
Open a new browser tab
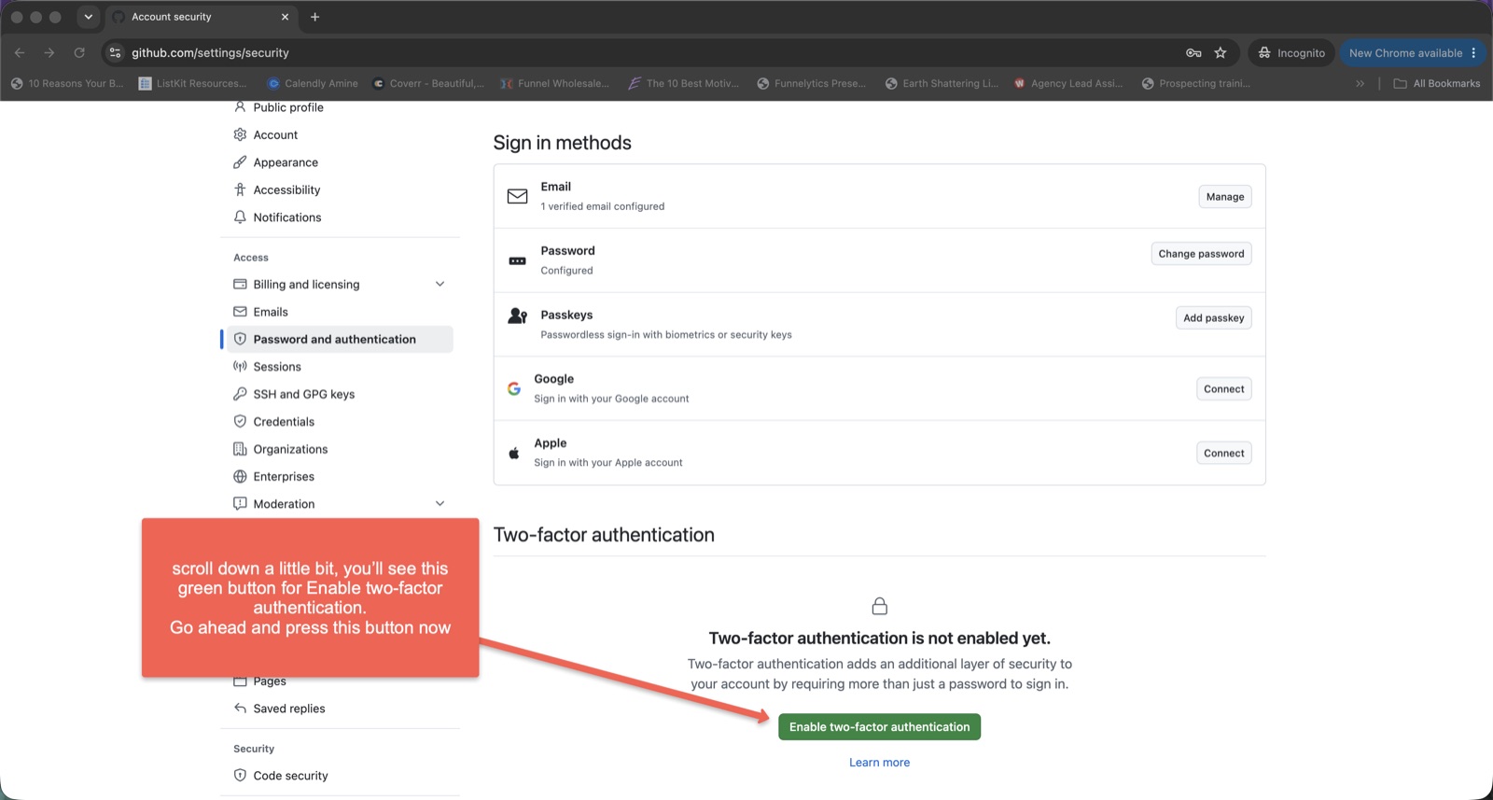click(314, 17)
